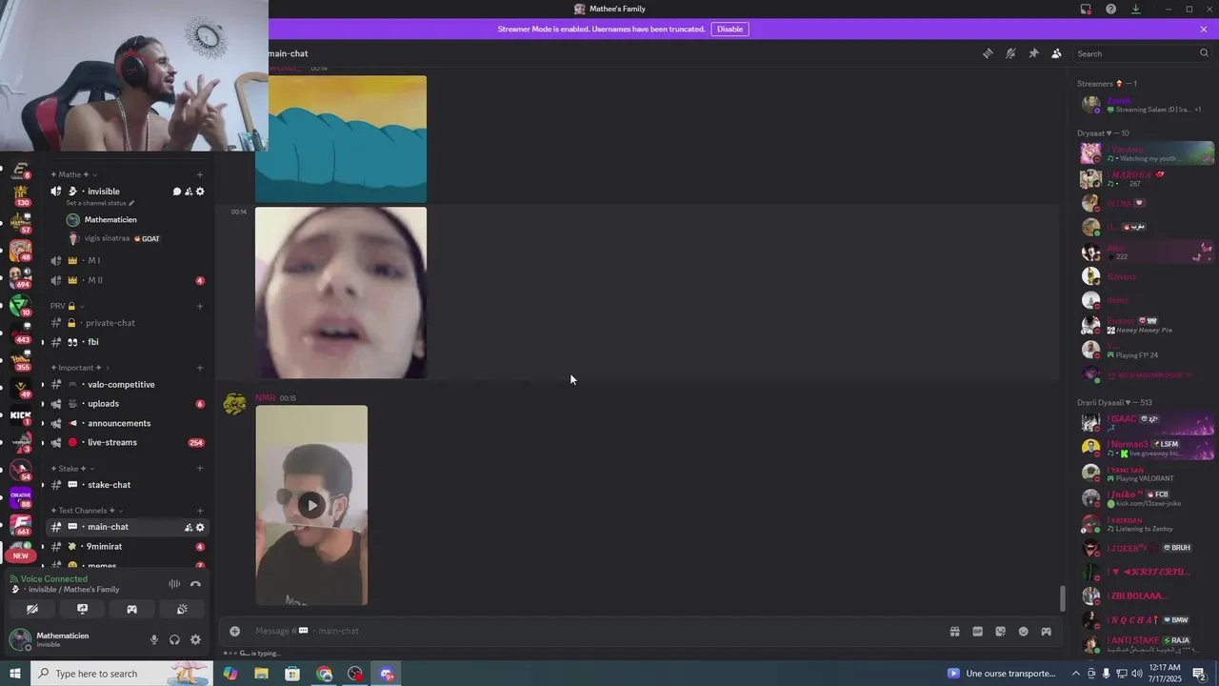Add channel to Mathe category

200,174
